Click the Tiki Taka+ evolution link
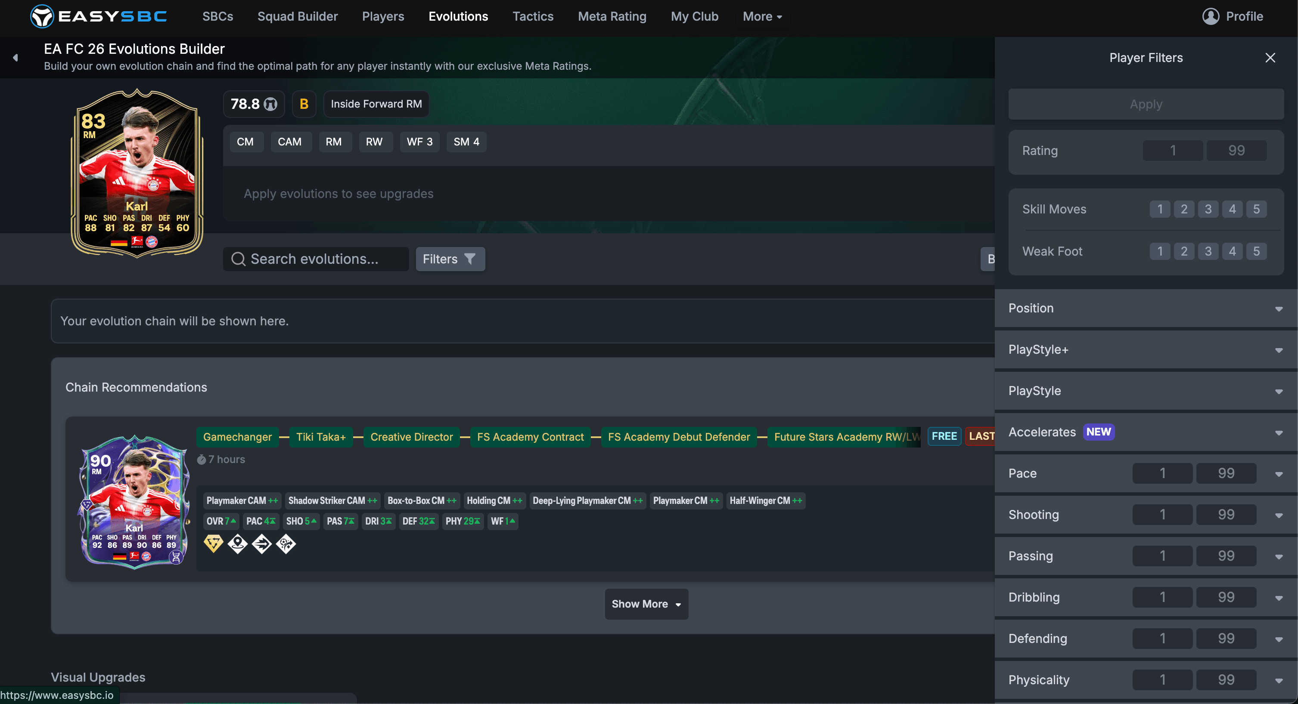 [320, 437]
